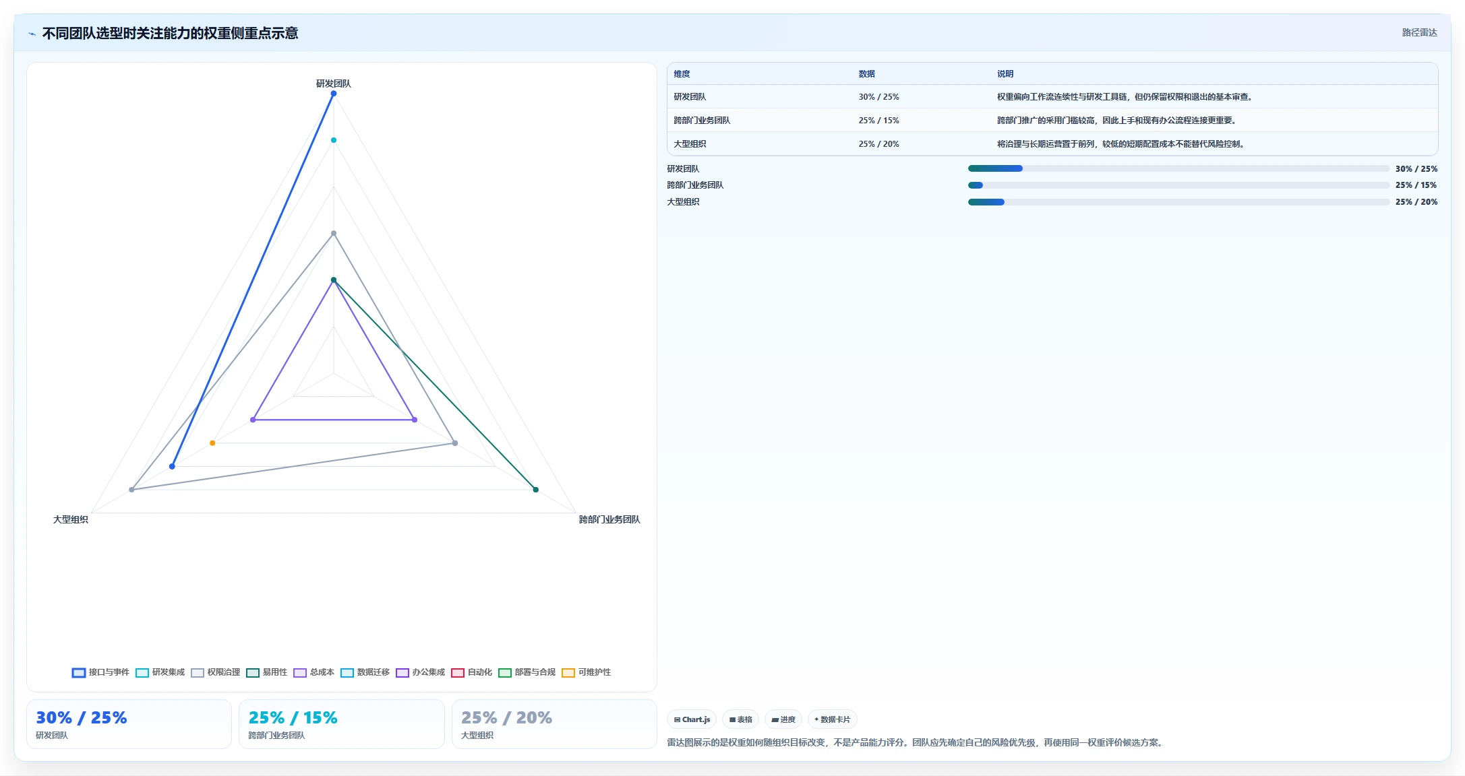Click the 跨部门业务团队 progress bar
This screenshot has height=776, width=1465.
point(1178,185)
